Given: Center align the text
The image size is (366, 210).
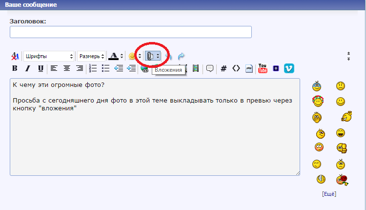Looking at the screenshot, I should point(67,68).
